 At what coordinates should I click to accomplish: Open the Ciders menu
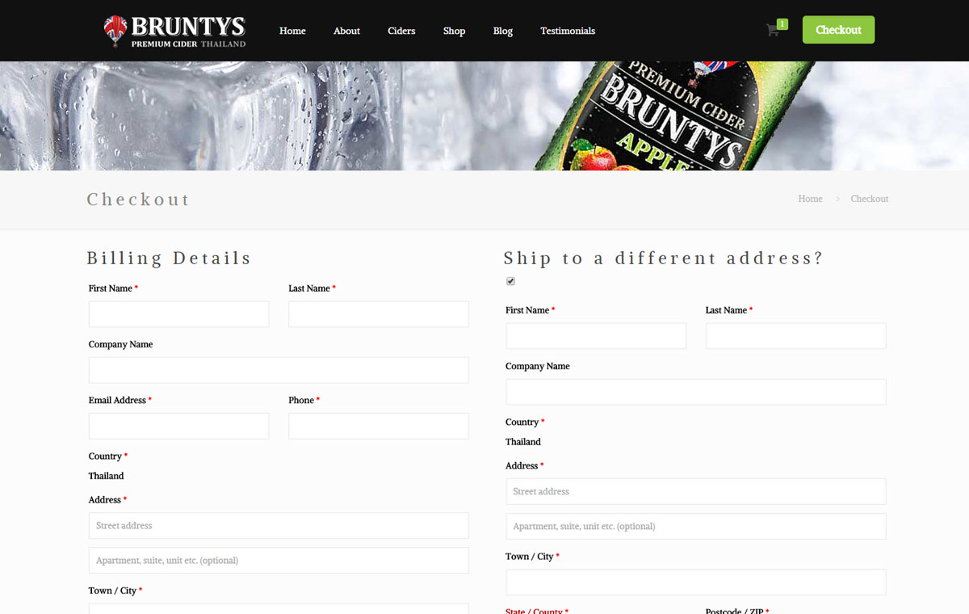point(401,31)
